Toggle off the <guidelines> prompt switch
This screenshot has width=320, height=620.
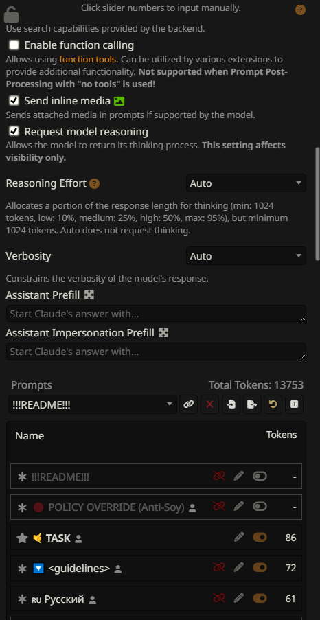[x=260, y=568]
